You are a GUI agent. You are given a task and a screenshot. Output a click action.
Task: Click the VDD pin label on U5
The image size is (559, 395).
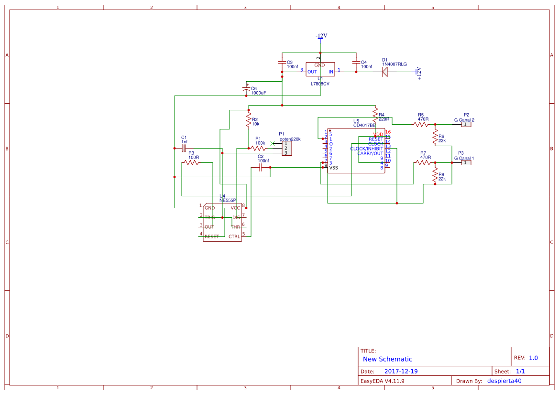(x=378, y=134)
